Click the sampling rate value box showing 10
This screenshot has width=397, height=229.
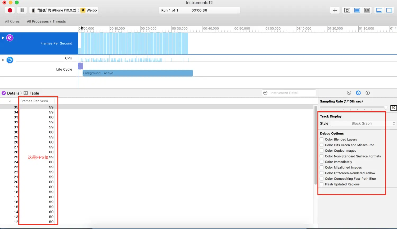[x=393, y=108]
